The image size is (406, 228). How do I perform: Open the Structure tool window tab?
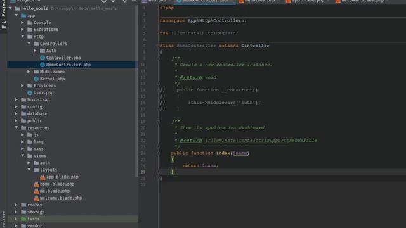pyautogui.click(x=3, y=220)
